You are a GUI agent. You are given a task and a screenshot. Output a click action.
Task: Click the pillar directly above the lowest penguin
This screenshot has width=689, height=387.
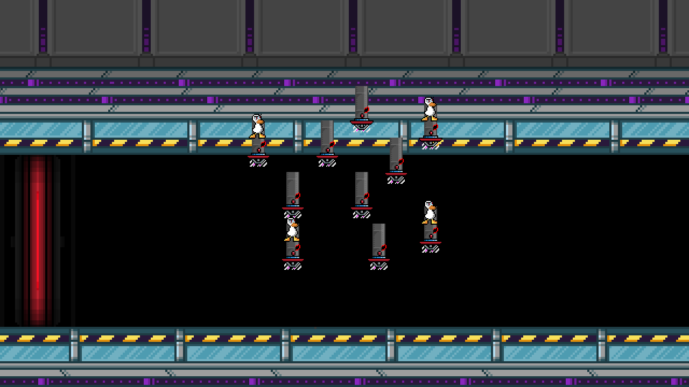[293, 195]
